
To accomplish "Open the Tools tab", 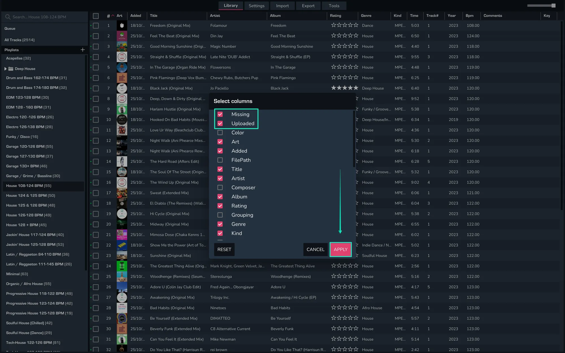I will (x=334, y=6).
